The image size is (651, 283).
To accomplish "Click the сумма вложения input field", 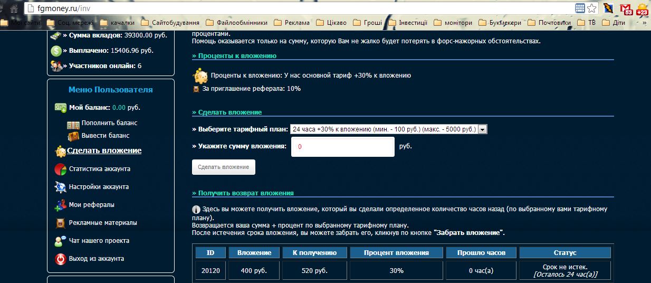I will point(342,147).
